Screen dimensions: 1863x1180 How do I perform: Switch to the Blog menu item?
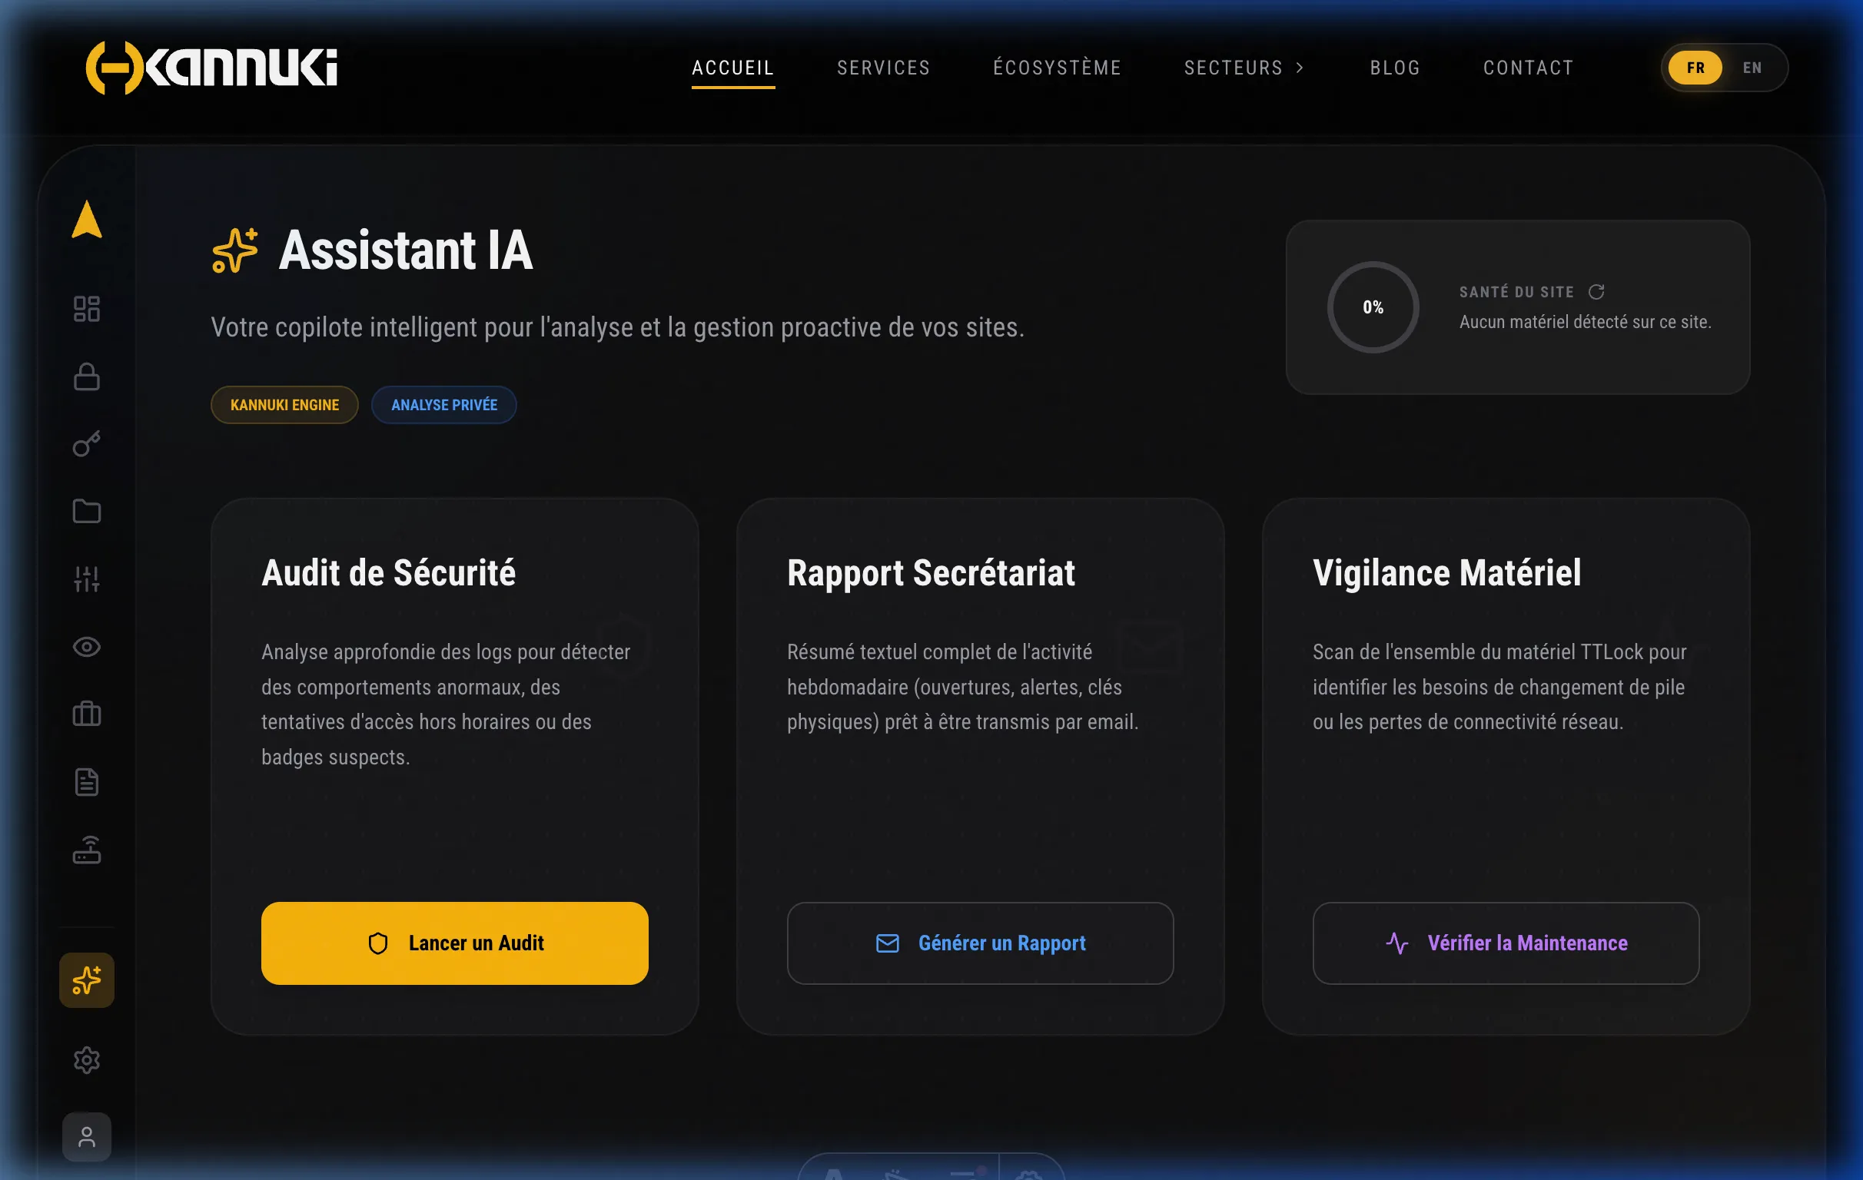pos(1395,68)
